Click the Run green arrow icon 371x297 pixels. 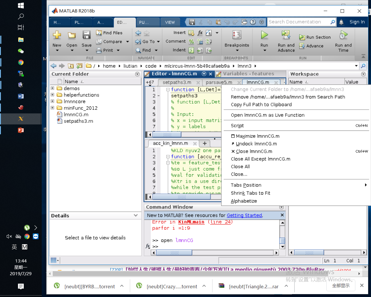(264, 35)
